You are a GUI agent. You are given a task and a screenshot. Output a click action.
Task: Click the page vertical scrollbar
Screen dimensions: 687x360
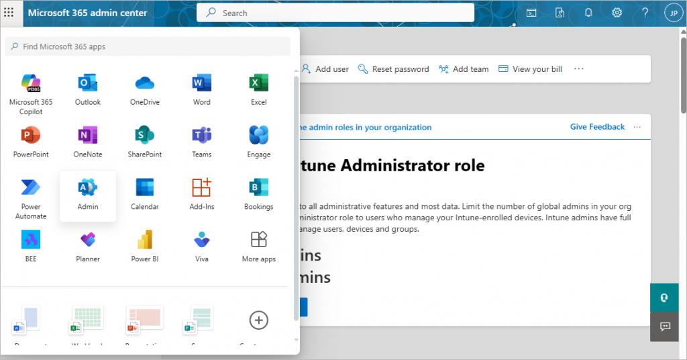[x=684, y=75]
